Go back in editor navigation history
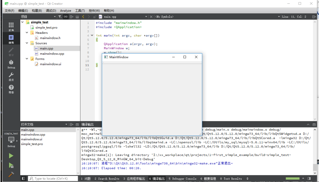Screen dimensions: 319x182 pos(83,17)
